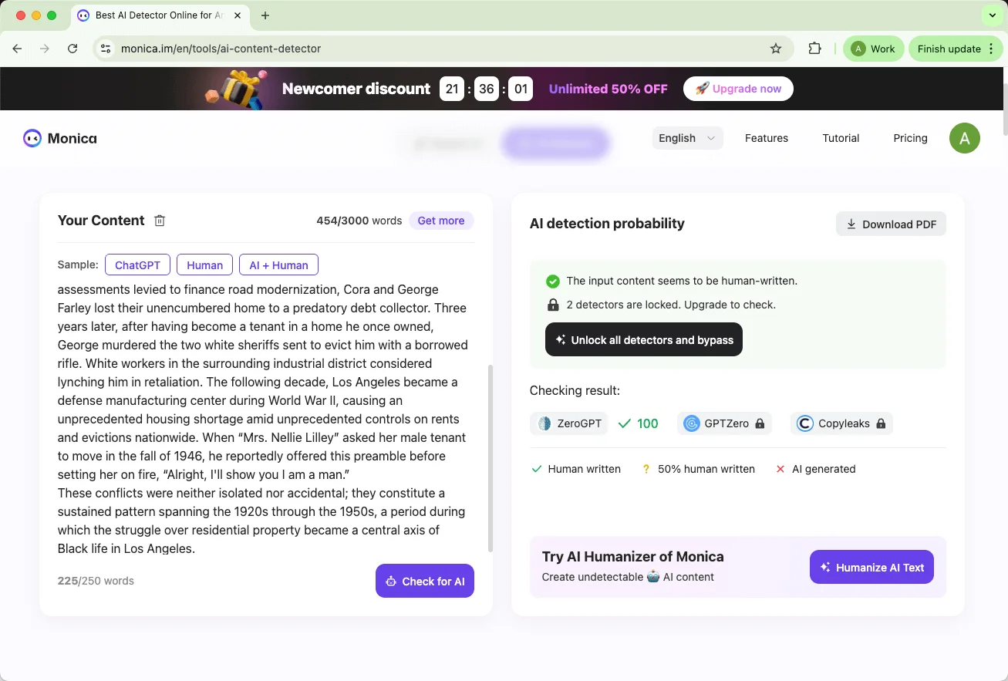Select the Human sample chip
1008x681 pixels.
(x=204, y=265)
